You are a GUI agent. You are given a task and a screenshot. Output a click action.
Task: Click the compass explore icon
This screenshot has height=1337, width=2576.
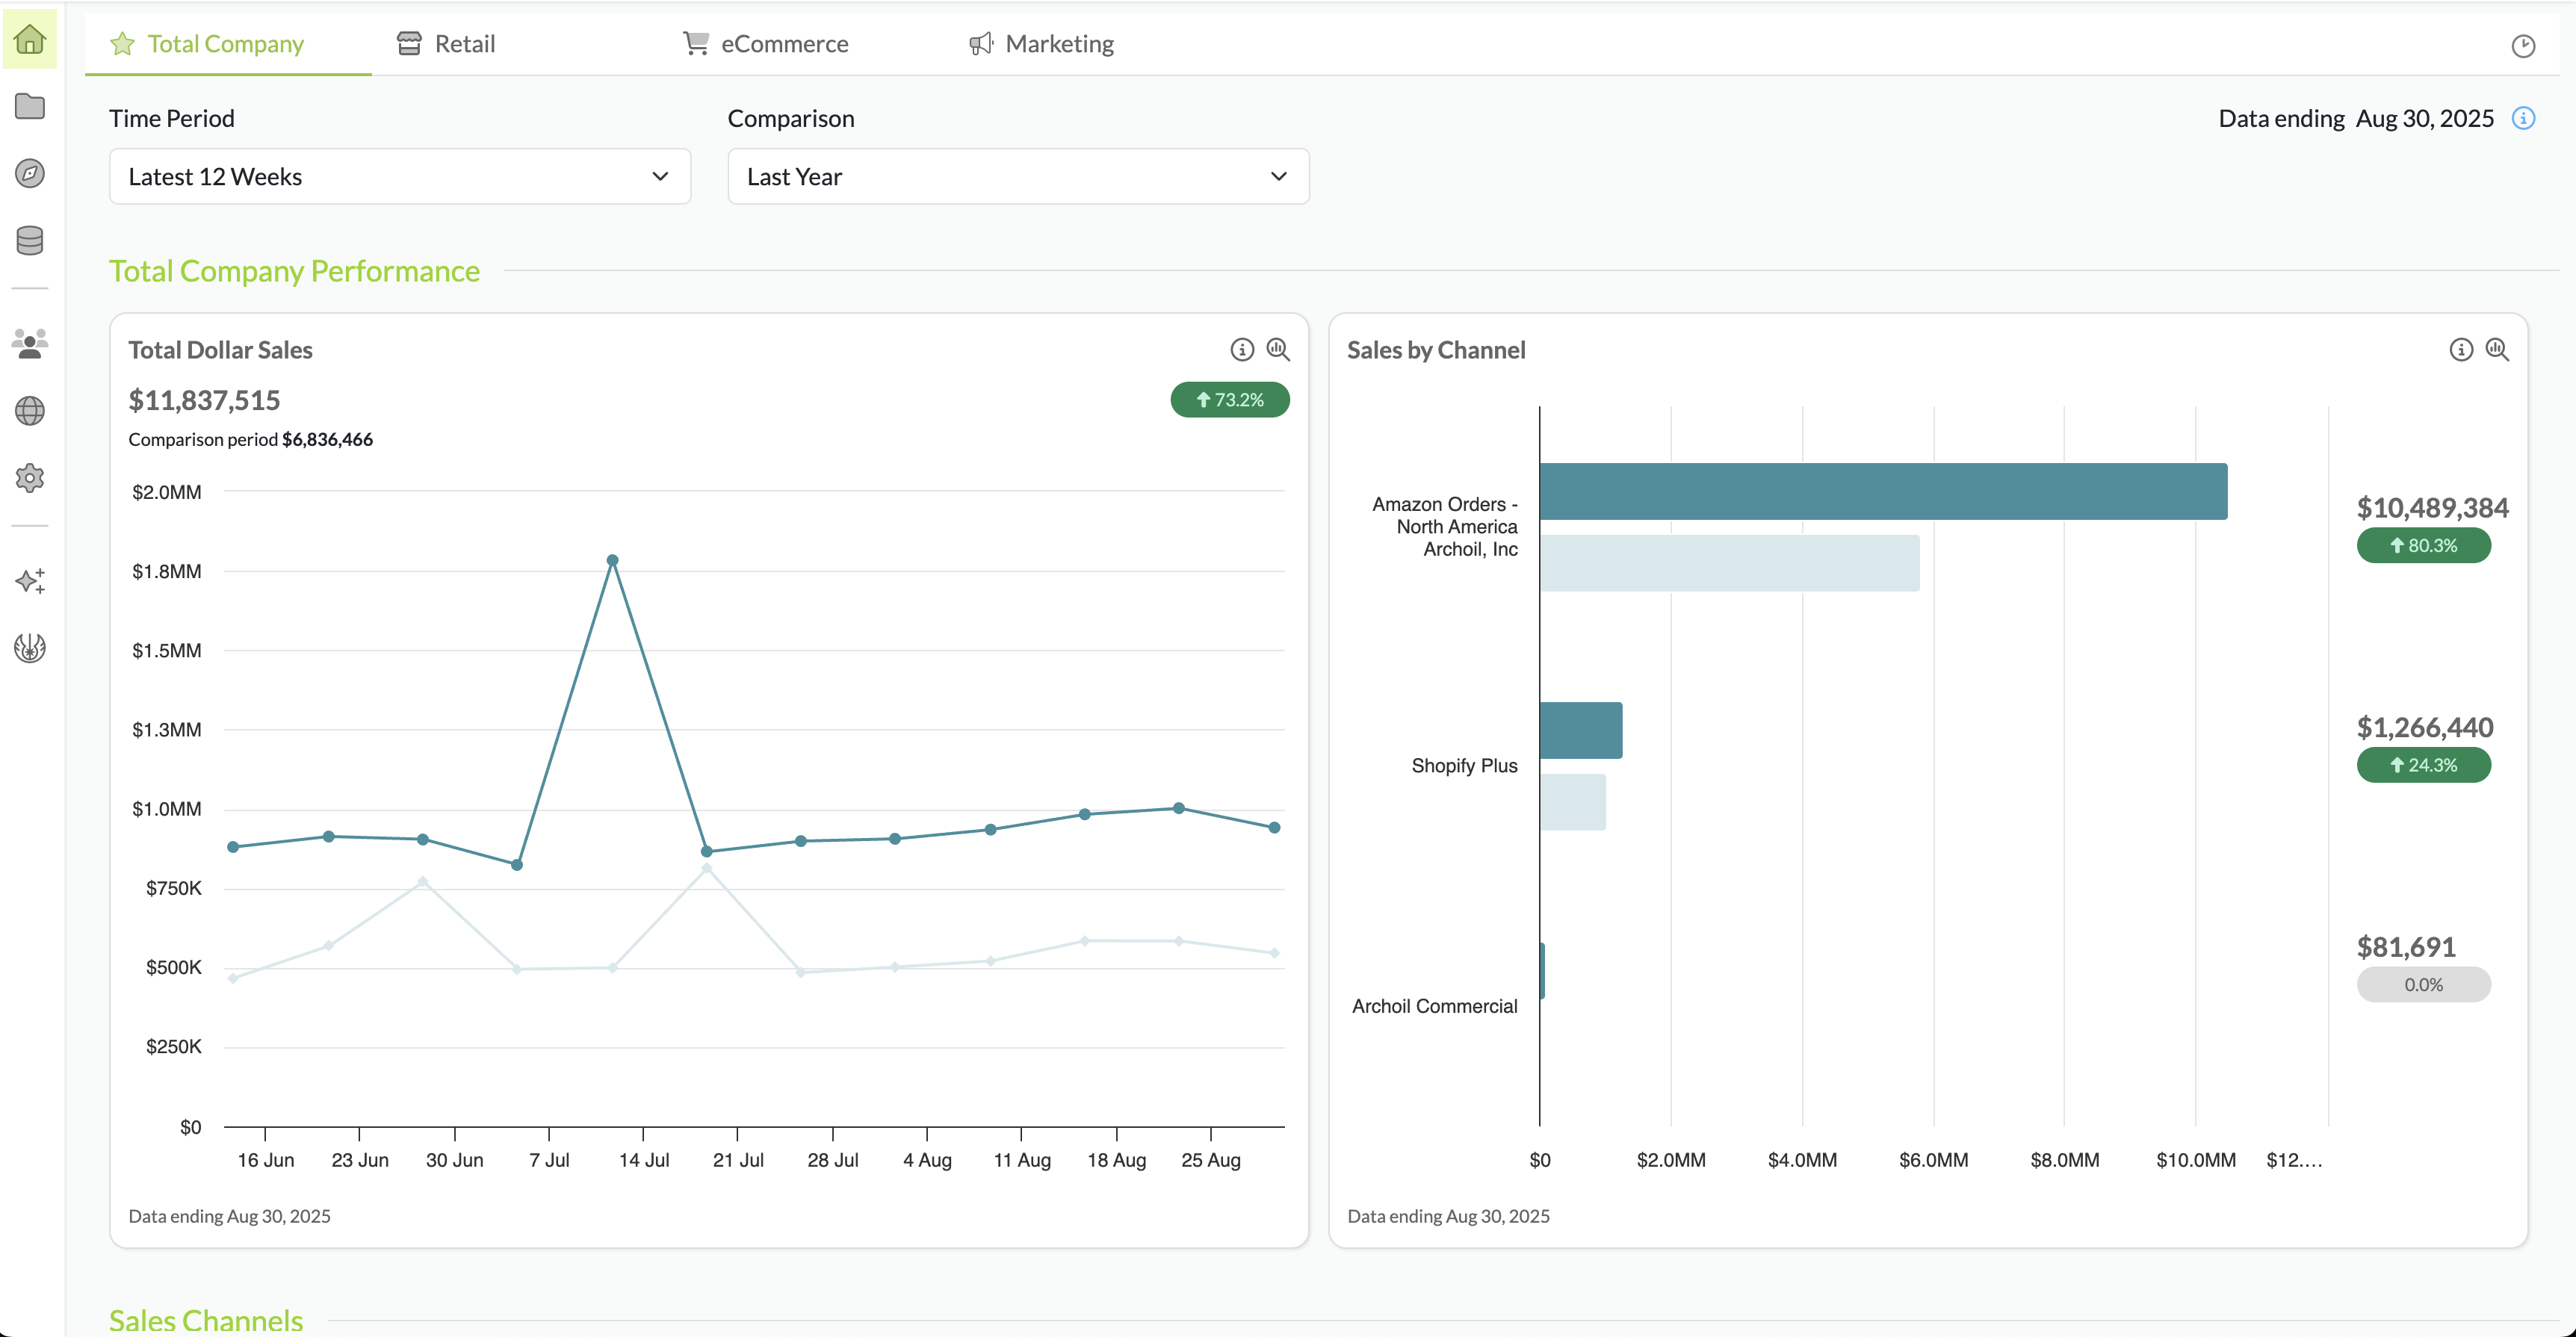coord(30,173)
